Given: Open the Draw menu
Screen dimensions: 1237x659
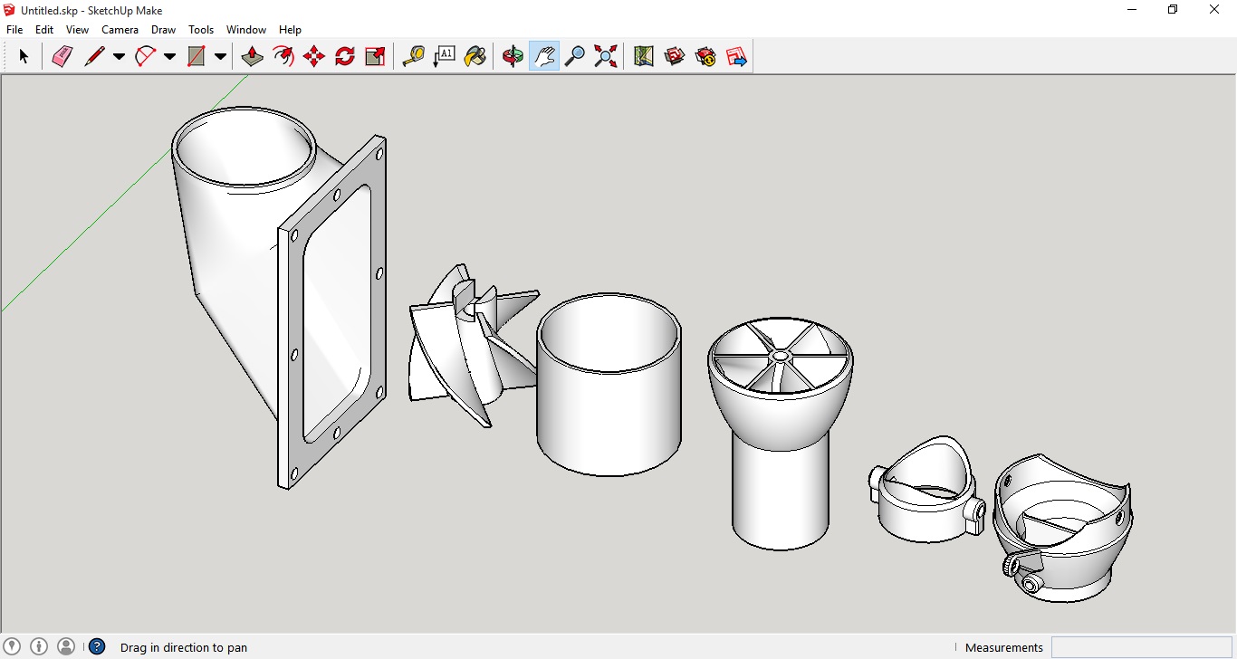Looking at the screenshot, I should click(x=163, y=30).
